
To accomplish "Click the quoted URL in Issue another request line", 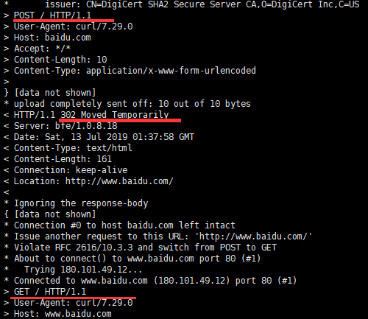I will pos(253,236).
